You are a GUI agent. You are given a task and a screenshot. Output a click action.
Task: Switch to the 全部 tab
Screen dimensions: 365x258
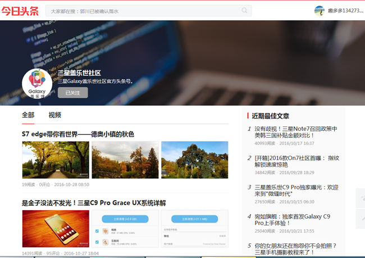coord(28,115)
